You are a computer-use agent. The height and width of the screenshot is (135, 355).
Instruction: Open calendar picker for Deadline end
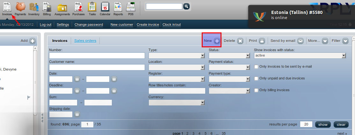tap(114, 91)
